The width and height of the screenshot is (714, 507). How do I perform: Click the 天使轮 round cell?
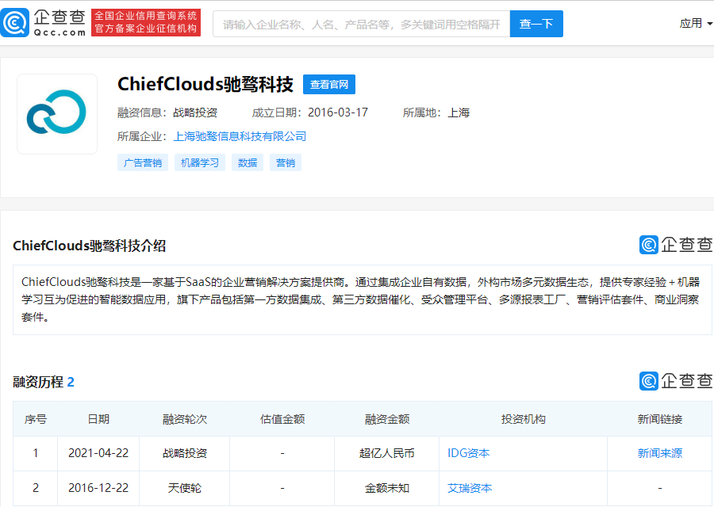coord(184,488)
